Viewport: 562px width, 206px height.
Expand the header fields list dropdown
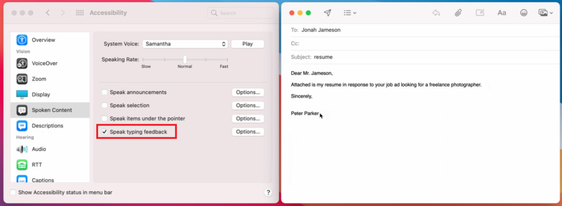click(x=350, y=13)
